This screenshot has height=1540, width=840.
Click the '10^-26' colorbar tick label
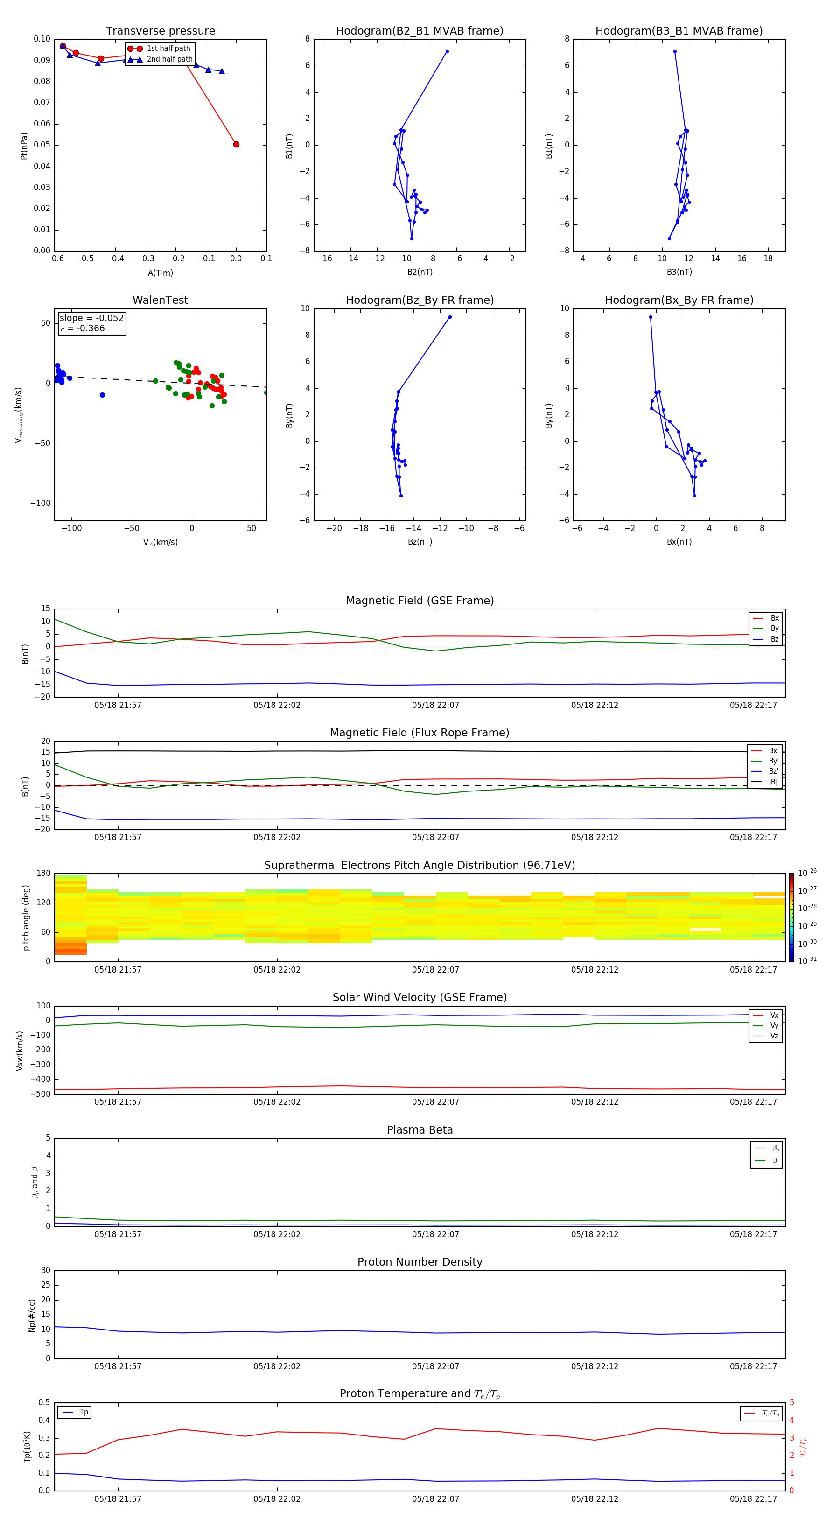[x=807, y=873]
